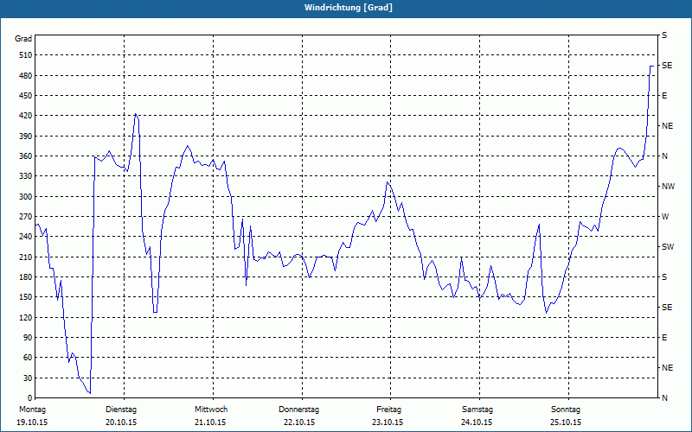Select the 150 value on the left axis
Image resolution: width=692 pixels, height=432 pixels.
26,297
